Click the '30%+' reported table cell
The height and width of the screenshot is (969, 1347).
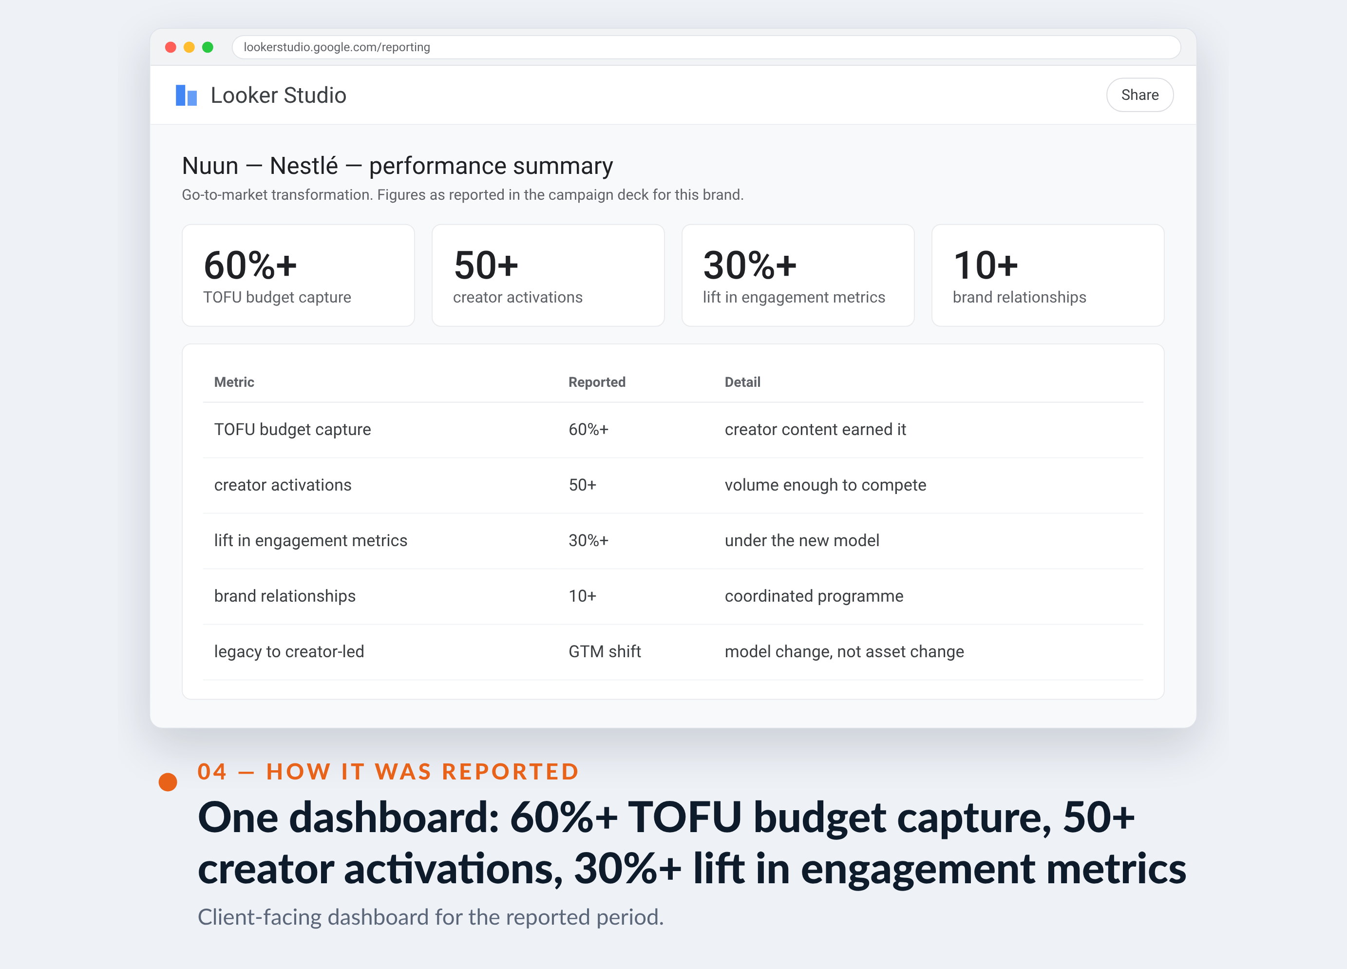[588, 541]
